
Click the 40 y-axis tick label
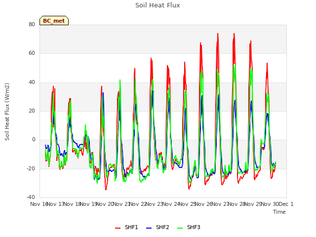pyautogui.click(x=32, y=82)
